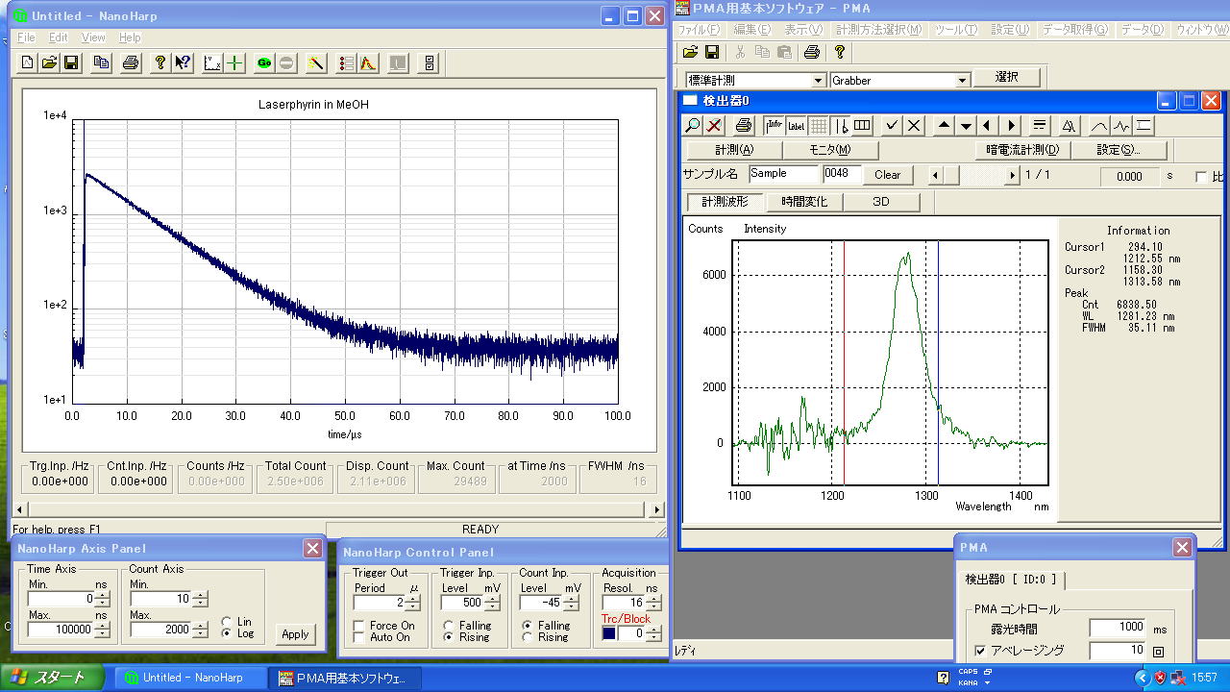Increase the Trigger Out Period spinner value
This screenshot has width=1230, height=692.
pyautogui.click(x=412, y=599)
